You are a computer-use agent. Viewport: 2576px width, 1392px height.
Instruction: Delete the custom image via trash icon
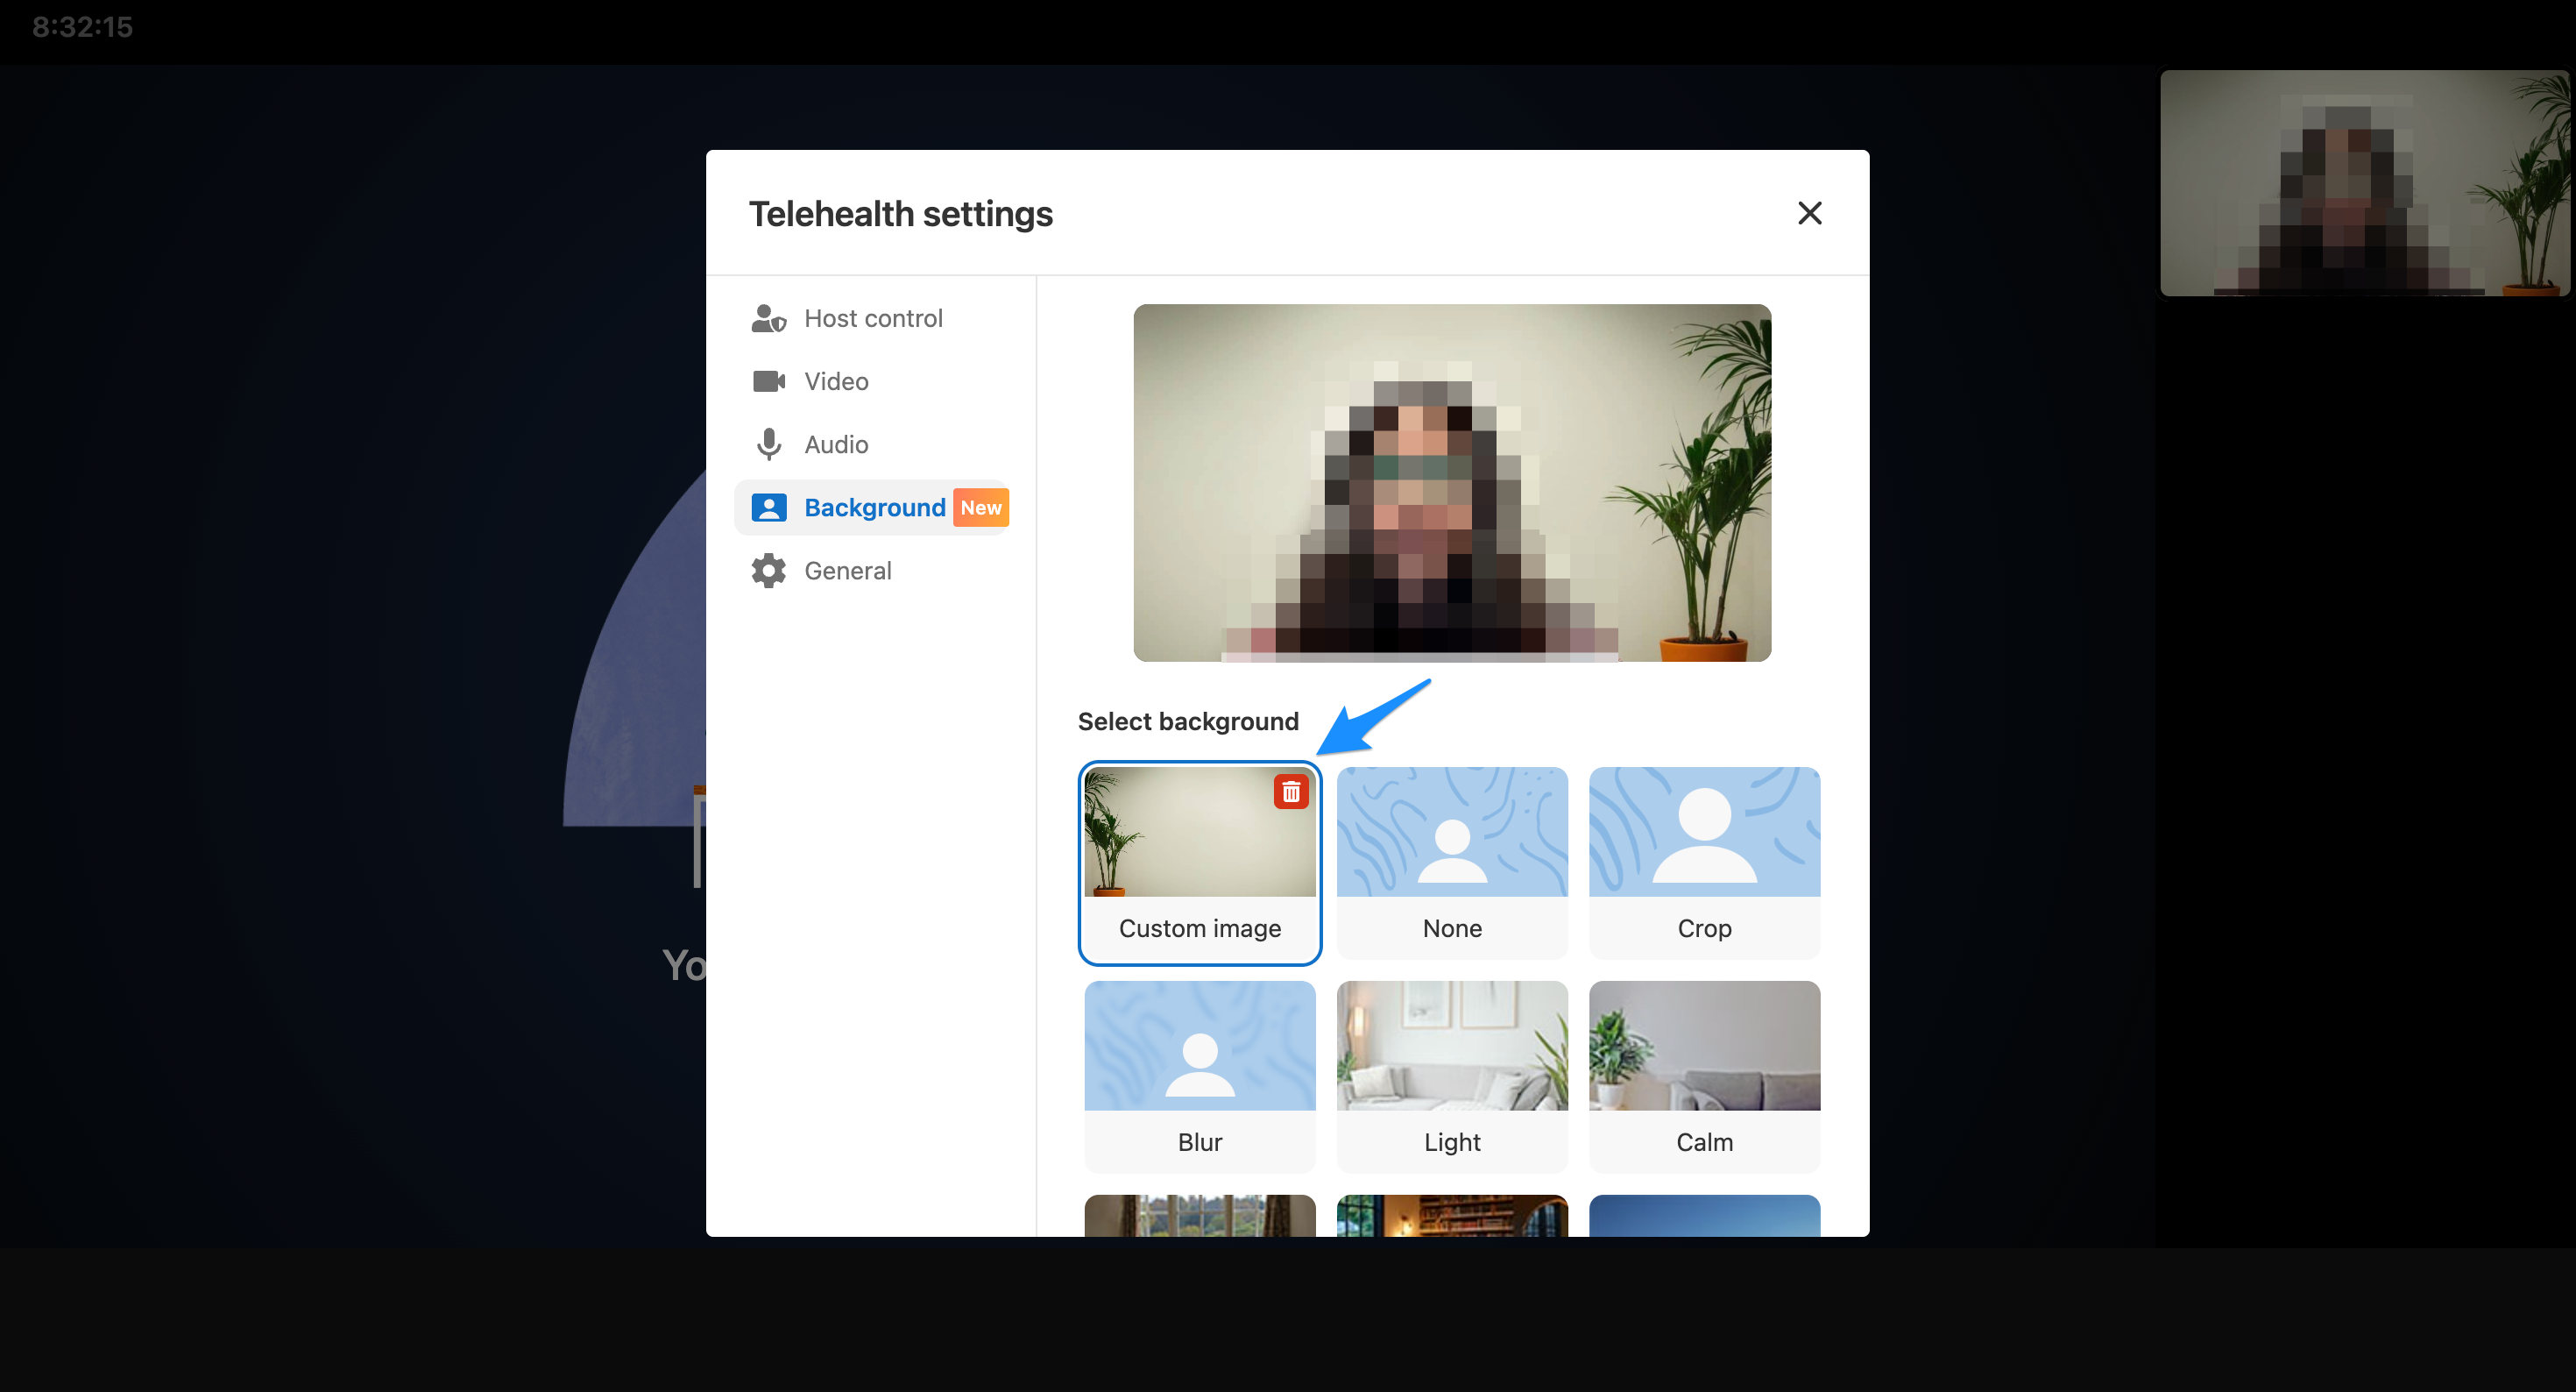1290,792
